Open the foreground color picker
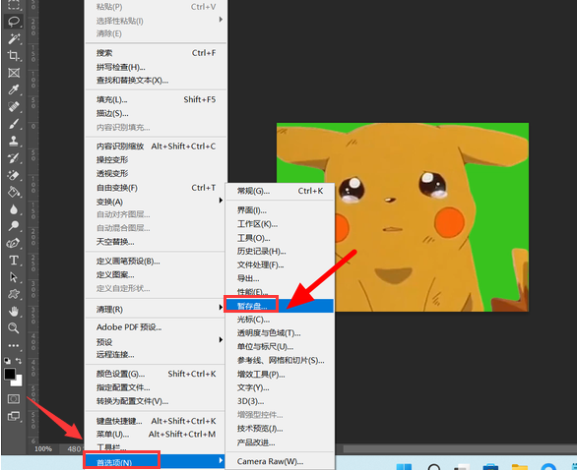This screenshot has height=470, width=577. tap(10, 374)
